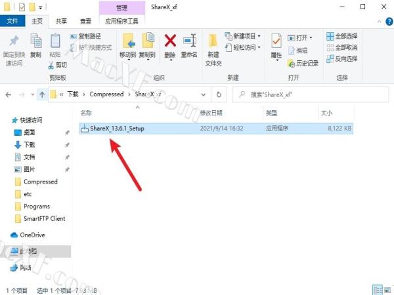Click History (历史记录) button
This screenshot has width=394, height=295.
pyautogui.click(x=303, y=64)
